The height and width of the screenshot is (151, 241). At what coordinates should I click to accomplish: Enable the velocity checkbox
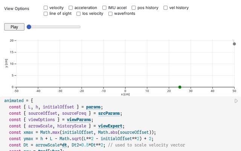(x=46, y=8)
